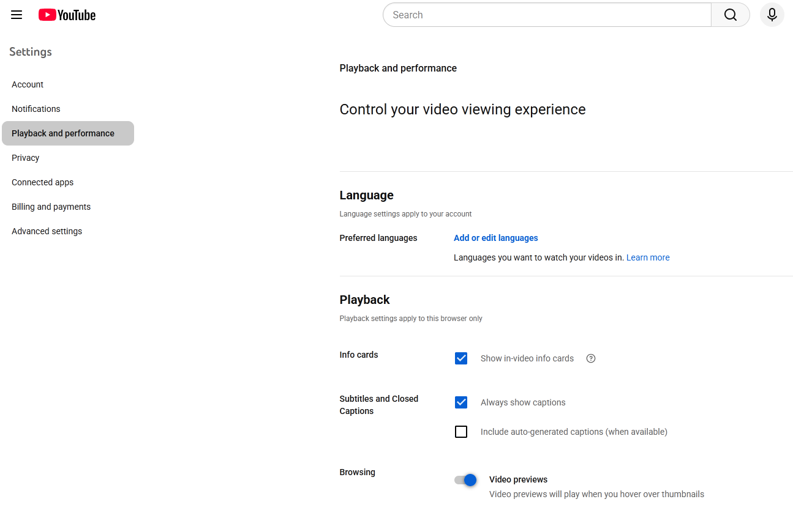Click Add or edit languages link
The width and height of the screenshot is (793, 510).
click(x=495, y=238)
